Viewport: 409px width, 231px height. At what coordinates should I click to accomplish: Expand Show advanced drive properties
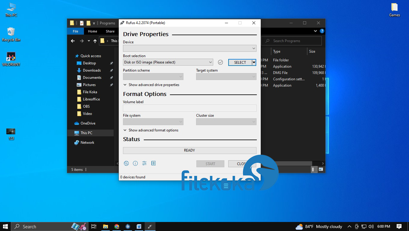[151, 85]
